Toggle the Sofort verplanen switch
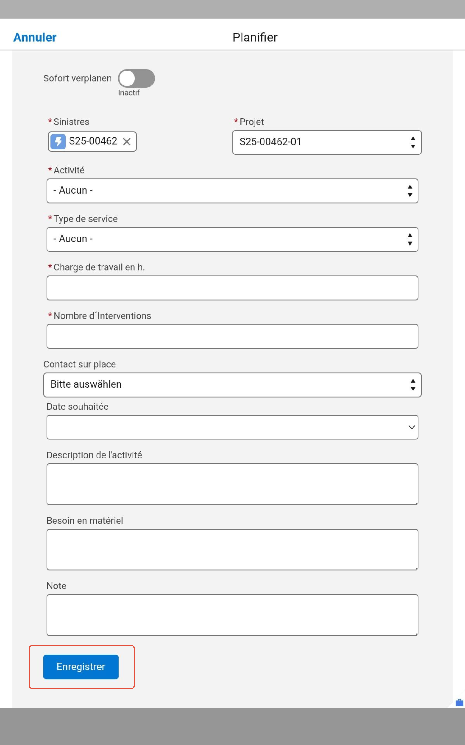 click(x=136, y=78)
